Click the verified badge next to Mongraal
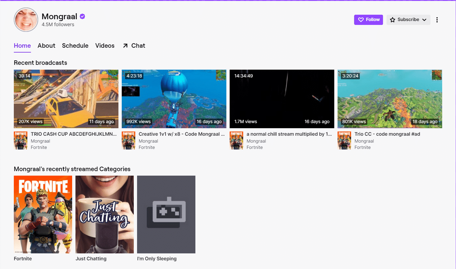The image size is (456, 269). click(x=82, y=17)
